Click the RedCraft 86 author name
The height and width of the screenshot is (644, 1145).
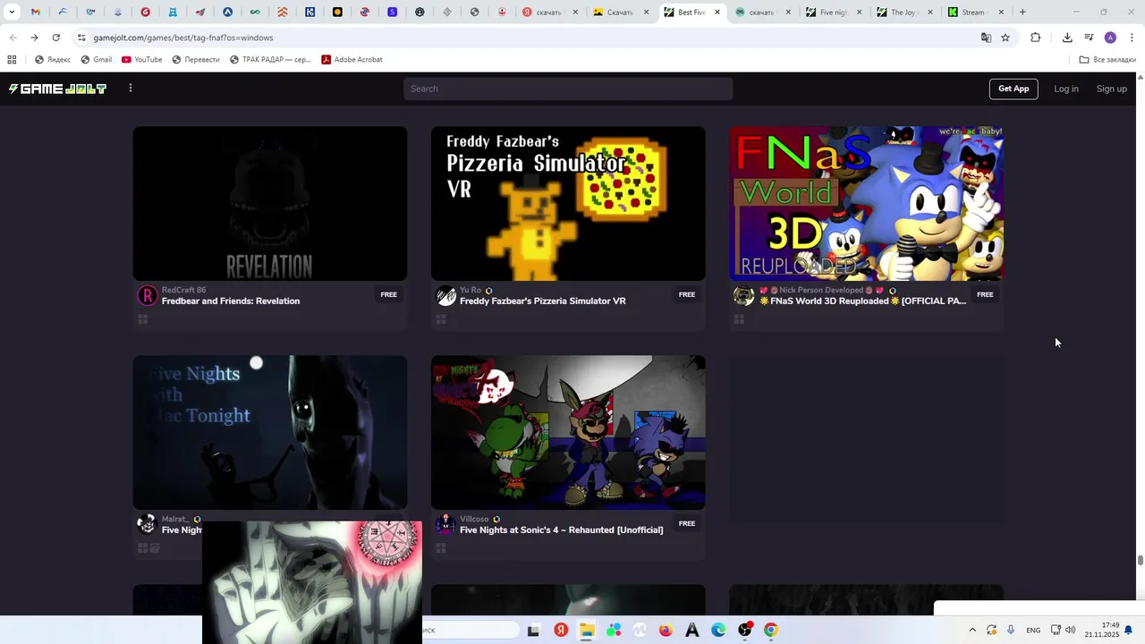(x=183, y=291)
